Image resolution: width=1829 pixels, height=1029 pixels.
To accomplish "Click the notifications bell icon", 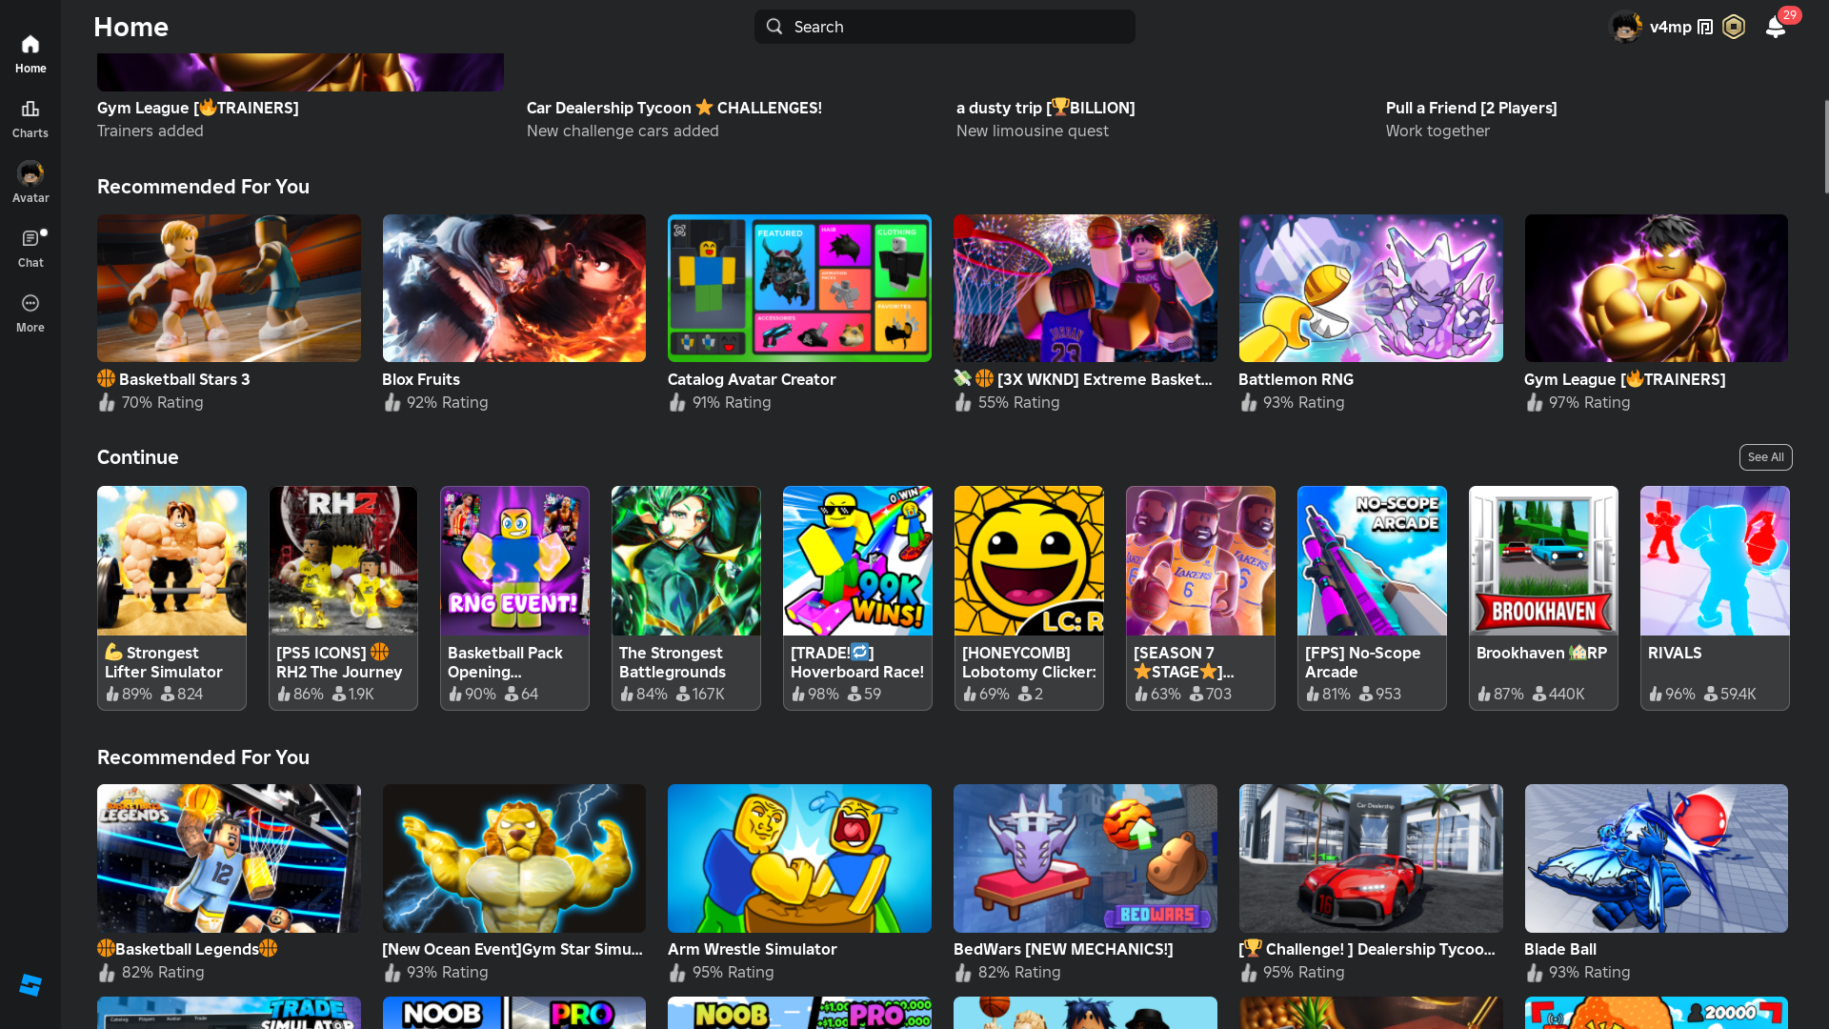I will 1775,27.
